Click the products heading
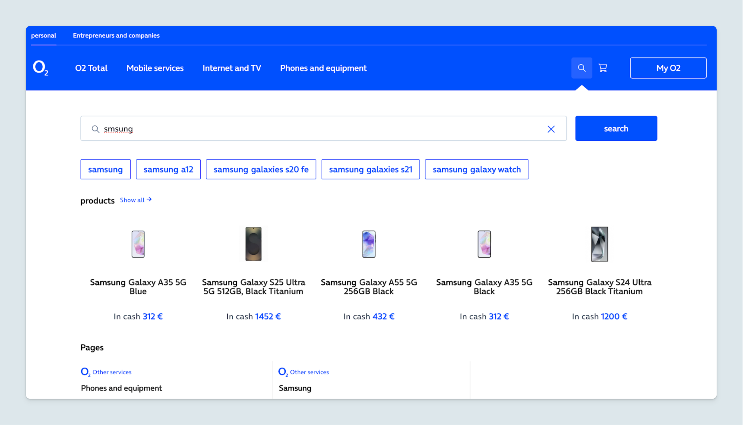The height and width of the screenshot is (425, 743). pos(98,200)
